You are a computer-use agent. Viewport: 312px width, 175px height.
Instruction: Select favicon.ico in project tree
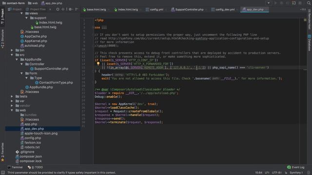click(33, 142)
